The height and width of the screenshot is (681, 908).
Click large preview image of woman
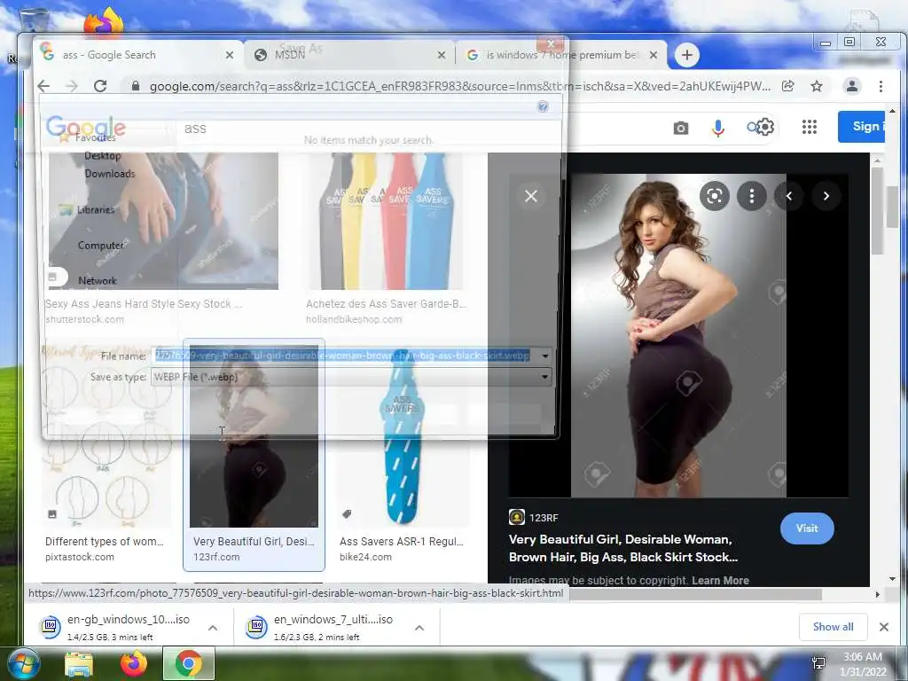tap(678, 336)
